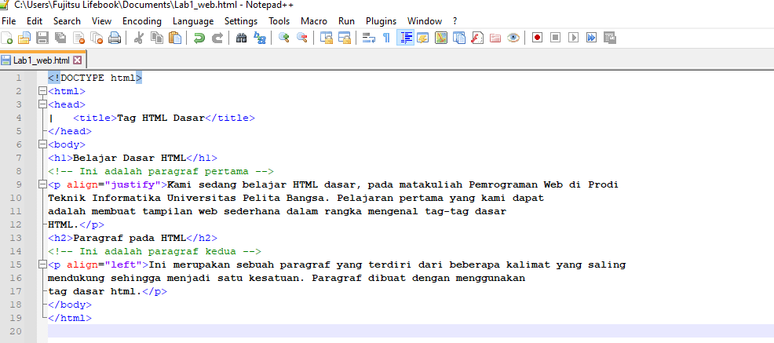Click the h2 text "Paragraf pada HTML"

click(x=130, y=238)
